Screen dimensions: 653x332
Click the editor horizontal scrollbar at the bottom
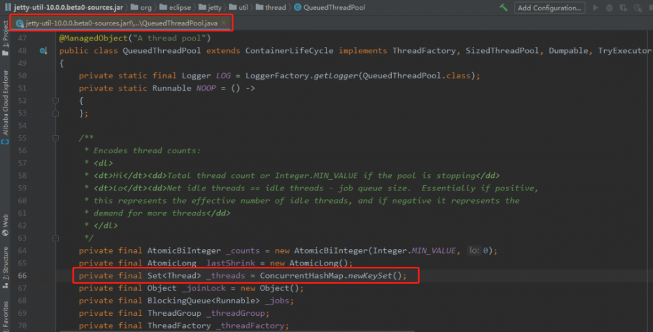pyautogui.click(x=238, y=331)
